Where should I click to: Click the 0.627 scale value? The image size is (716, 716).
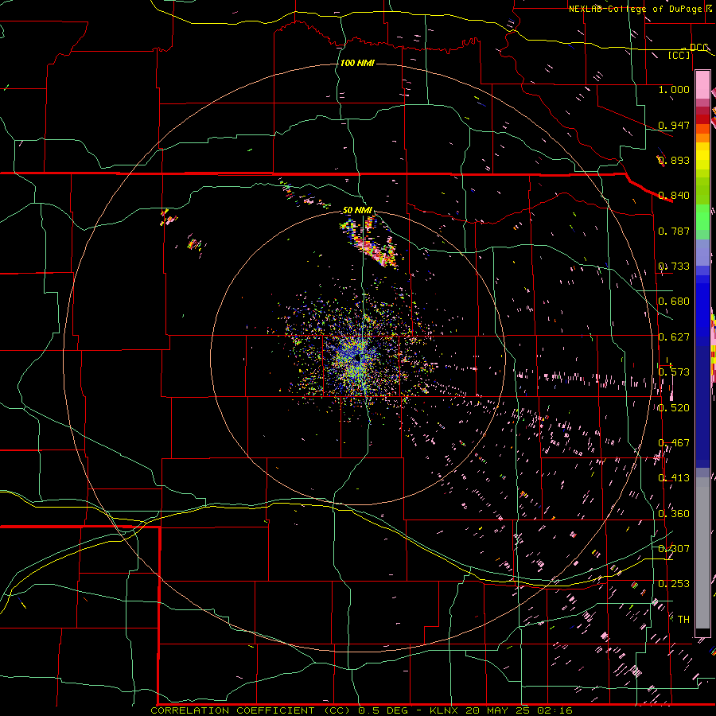(x=674, y=337)
